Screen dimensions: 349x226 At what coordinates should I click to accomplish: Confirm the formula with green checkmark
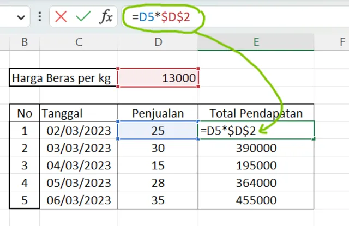83,16
